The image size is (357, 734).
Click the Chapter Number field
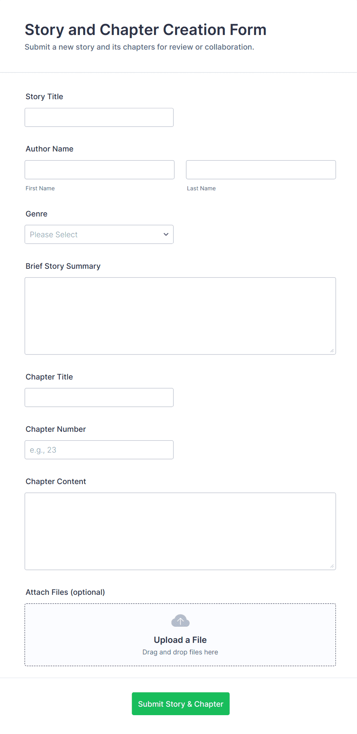tap(99, 449)
